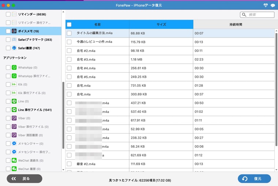This screenshot has width=278, height=186.
Task: Click the Kik (0) icon
Action: click(14, 84)
